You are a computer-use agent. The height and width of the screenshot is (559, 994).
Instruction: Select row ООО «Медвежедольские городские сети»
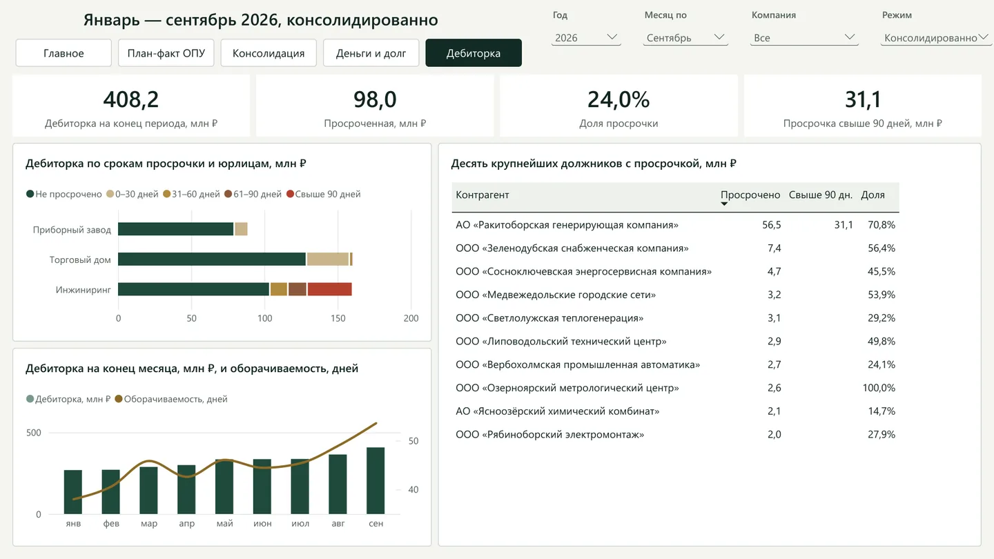pyautogui.click(x=675, y=295)
